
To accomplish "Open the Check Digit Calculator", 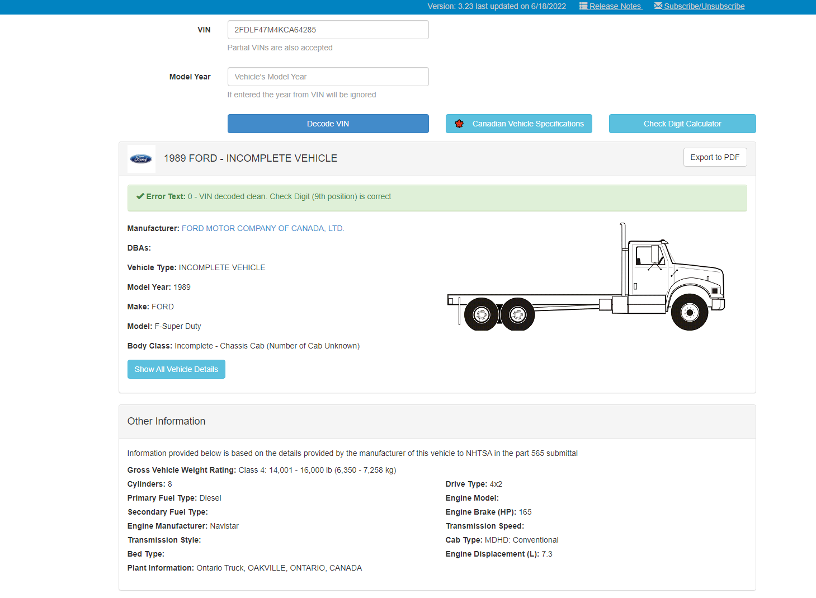I will (x=682, y=124).
